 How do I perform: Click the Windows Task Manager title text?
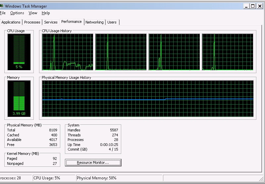pyautogui.click(x=26, y=6)
